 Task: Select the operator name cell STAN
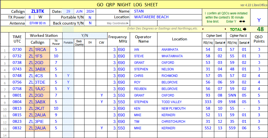[166, 11]
